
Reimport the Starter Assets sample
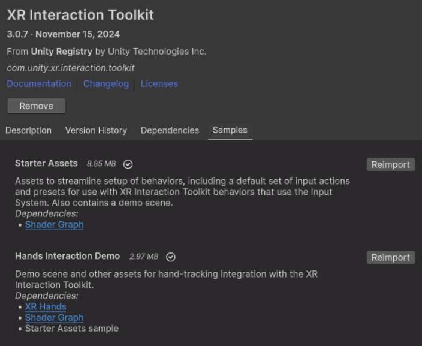point(391,164)
